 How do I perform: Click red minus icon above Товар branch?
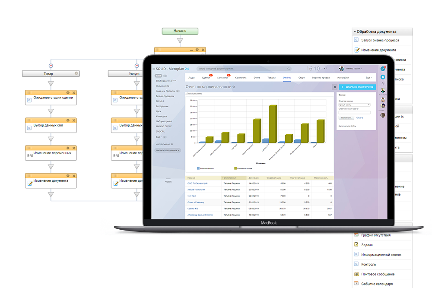(x=51, y=66)
